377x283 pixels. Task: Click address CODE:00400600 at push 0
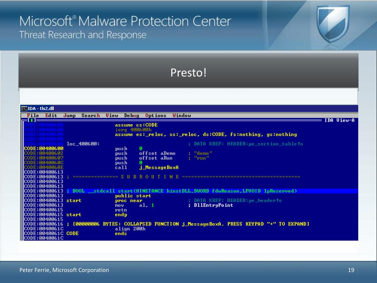click(43, 149)
